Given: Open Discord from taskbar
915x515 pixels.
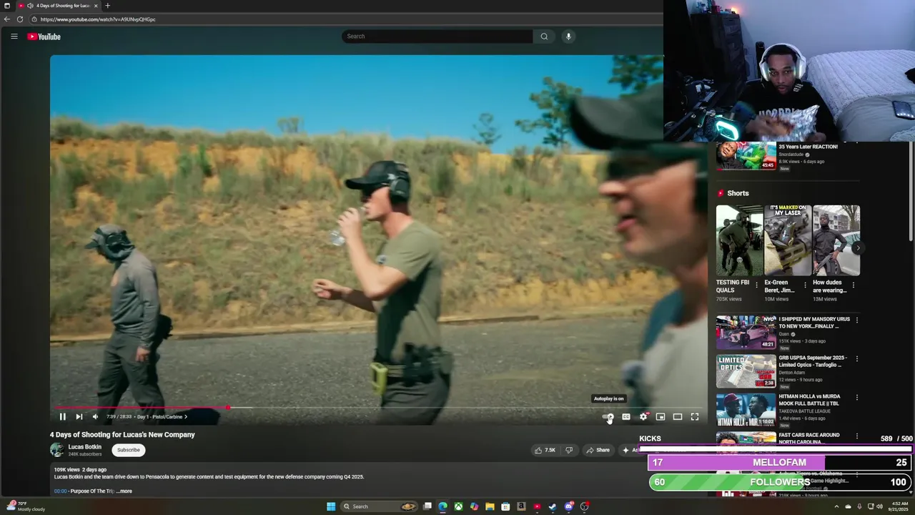Looking at the screenshot, I should (568, 506).
